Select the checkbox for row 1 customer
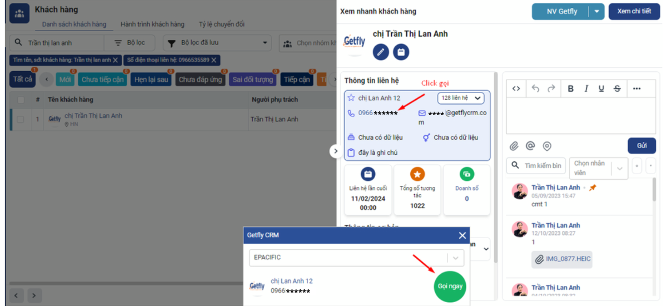The width and height of the screenshot is (667, 306). 21,119
